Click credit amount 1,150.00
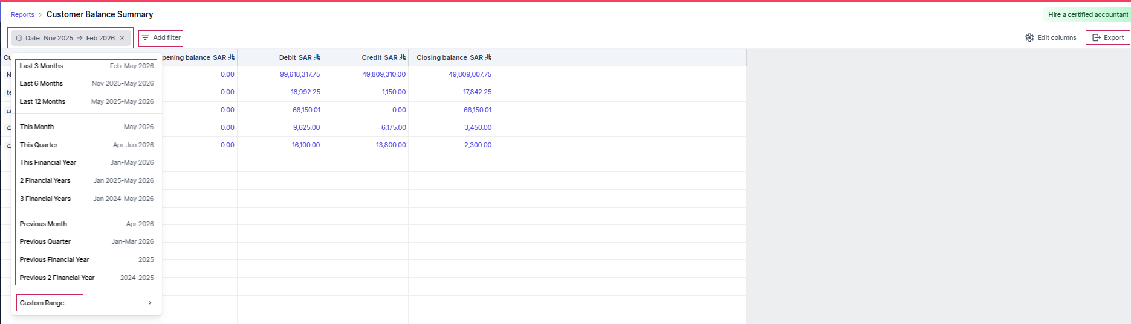Image resolution: width=1131 pixels, height=324 pixels. [x=394, y=92]
